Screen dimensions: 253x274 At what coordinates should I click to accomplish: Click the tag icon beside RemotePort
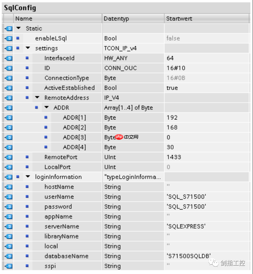coord(8,157)
